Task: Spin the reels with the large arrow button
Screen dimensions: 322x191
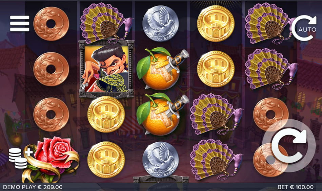Action: click(289, 146)
